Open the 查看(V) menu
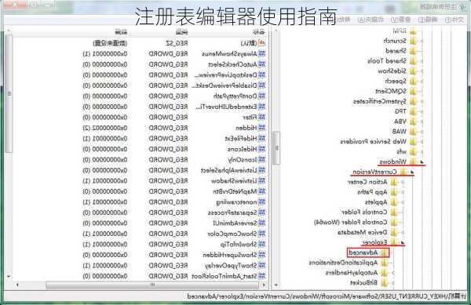The height and width of the screenshot is (305, 471). pos(400,20)
